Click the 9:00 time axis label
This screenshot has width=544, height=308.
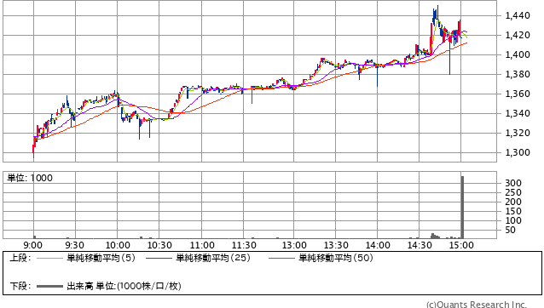(33, 245)
